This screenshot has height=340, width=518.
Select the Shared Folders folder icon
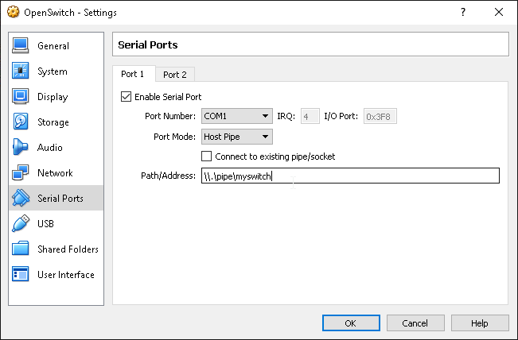[x=21, y=249]
